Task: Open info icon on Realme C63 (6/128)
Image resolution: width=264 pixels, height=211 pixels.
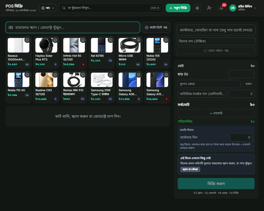Action: (55, 74)
